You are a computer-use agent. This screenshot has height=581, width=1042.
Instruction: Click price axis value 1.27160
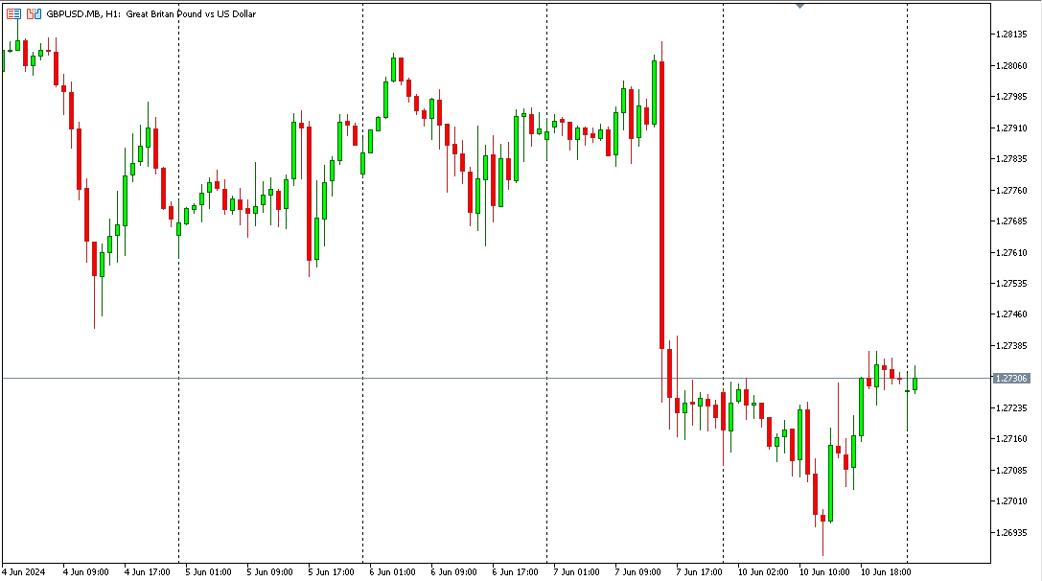click(x=1010, y=439)
